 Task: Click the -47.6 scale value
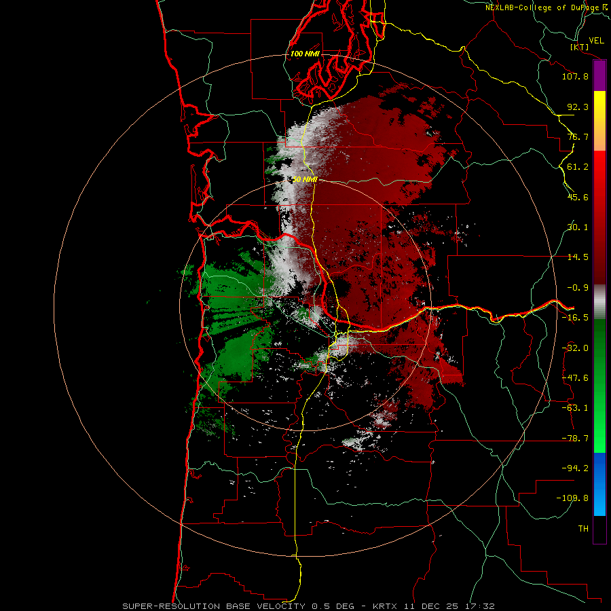click(575, 378)
